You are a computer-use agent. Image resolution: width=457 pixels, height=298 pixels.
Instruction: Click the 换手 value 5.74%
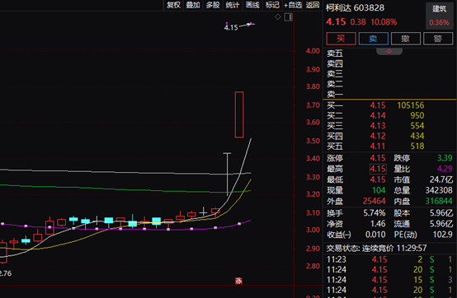pyautogui.click(x=375, y=213)
